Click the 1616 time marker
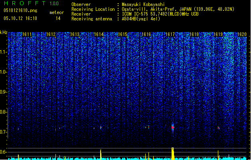 point(146,34)
